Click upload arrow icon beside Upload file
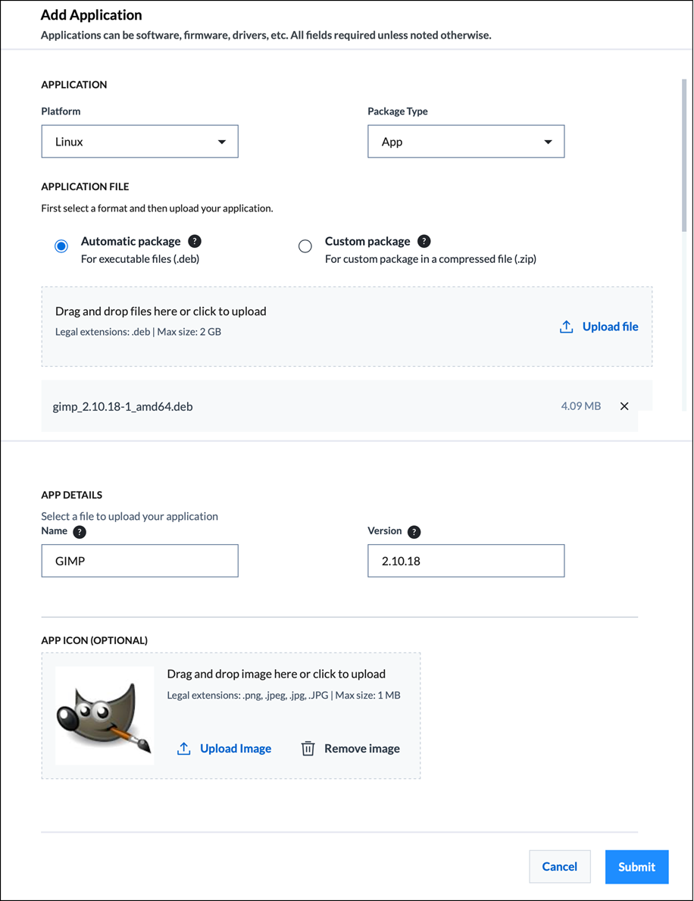 [x=567, y=327]
